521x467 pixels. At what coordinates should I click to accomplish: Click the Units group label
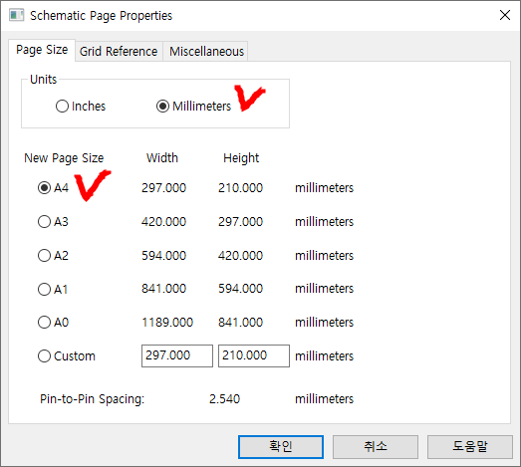click(x=44, y=80)
